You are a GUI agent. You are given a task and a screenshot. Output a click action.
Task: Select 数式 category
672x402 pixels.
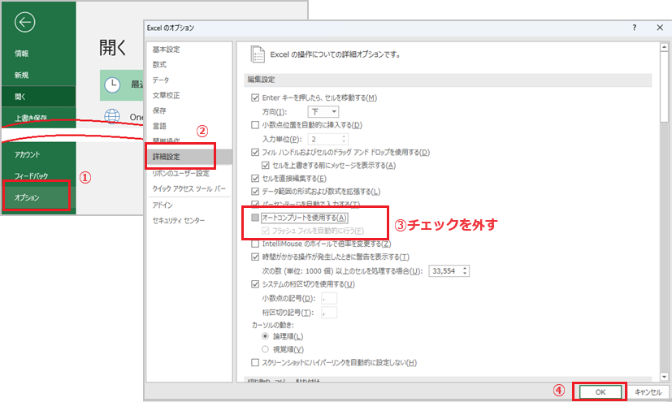pos(159,65)
